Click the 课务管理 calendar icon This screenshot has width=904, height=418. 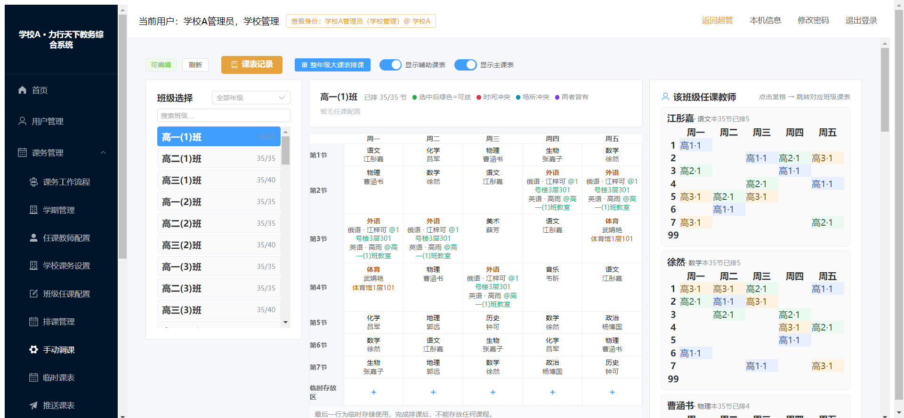tap(22, 152)
